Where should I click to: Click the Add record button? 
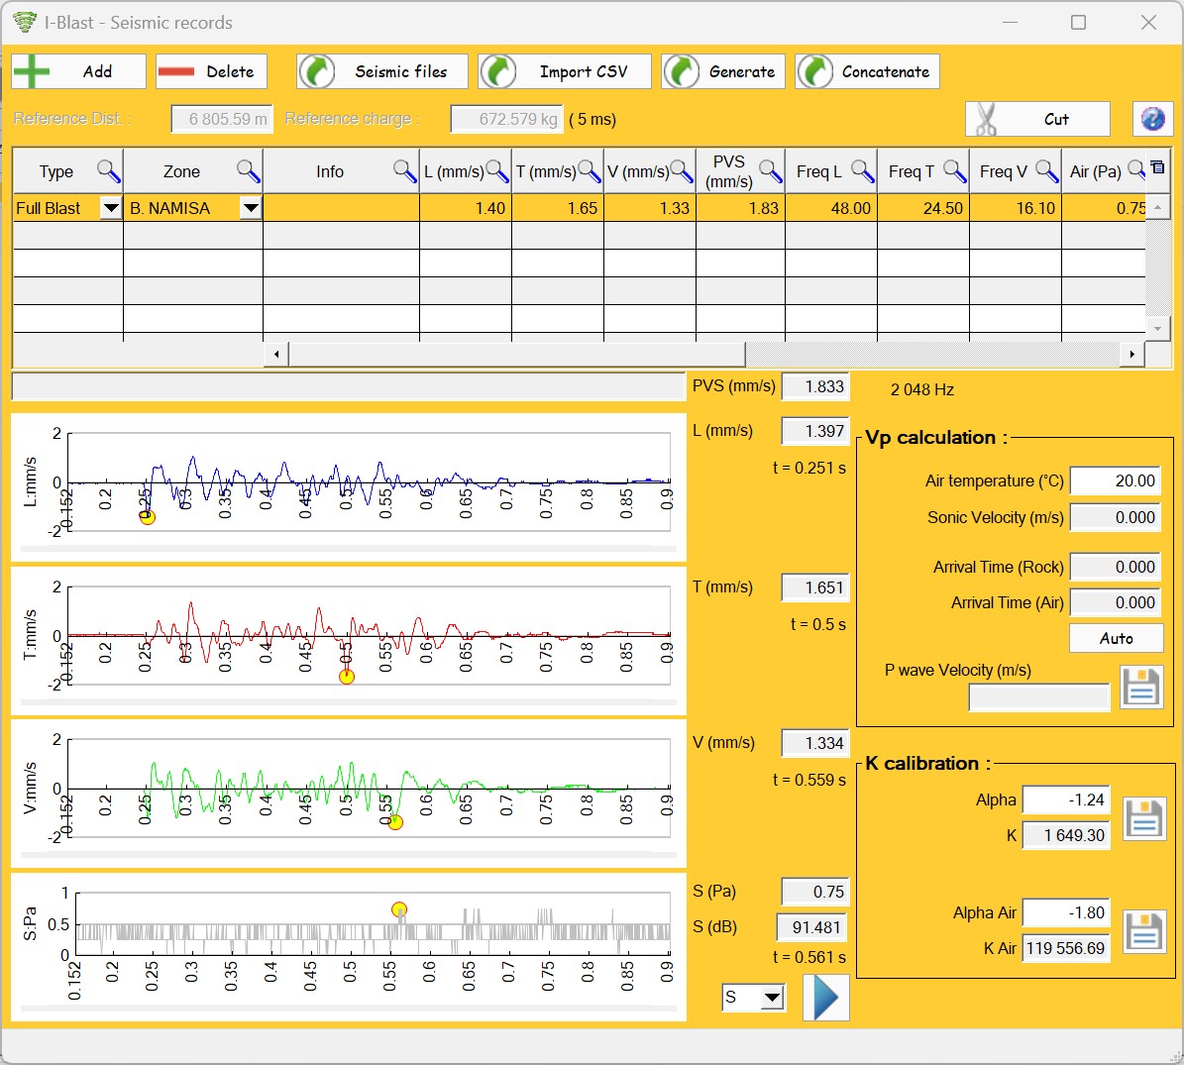click(78, 71)
